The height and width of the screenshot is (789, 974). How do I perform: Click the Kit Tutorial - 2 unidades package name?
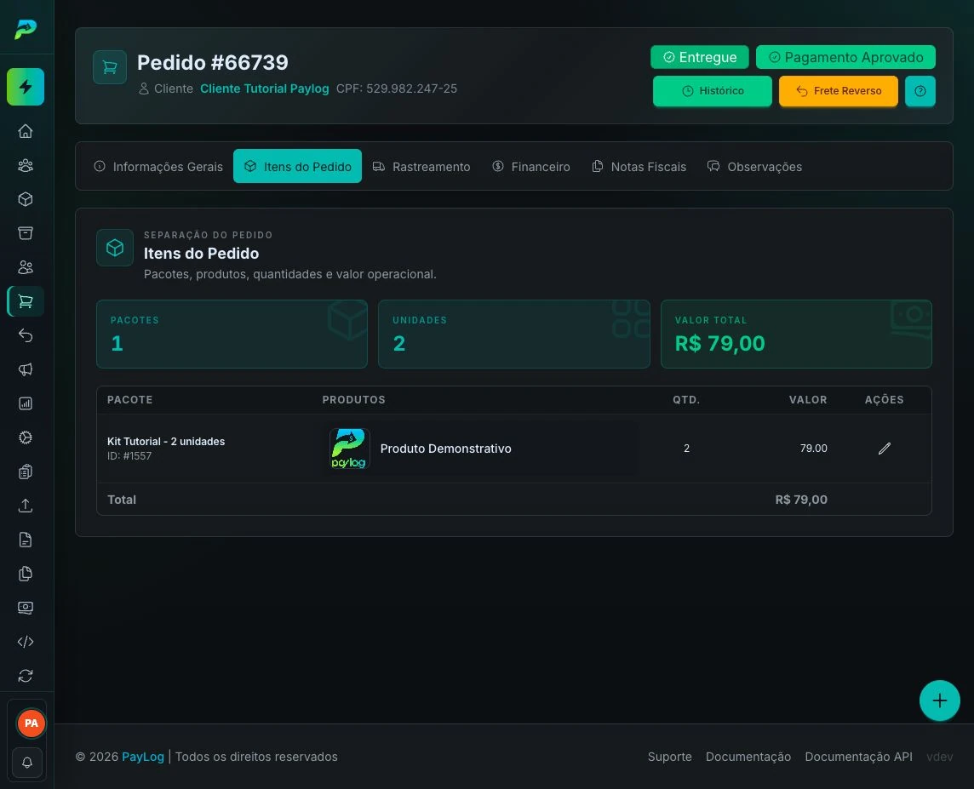tap(166, 442)
